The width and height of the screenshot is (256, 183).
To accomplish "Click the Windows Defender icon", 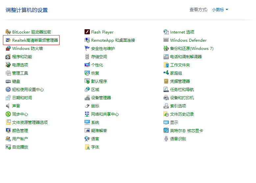I will (166, 40).
